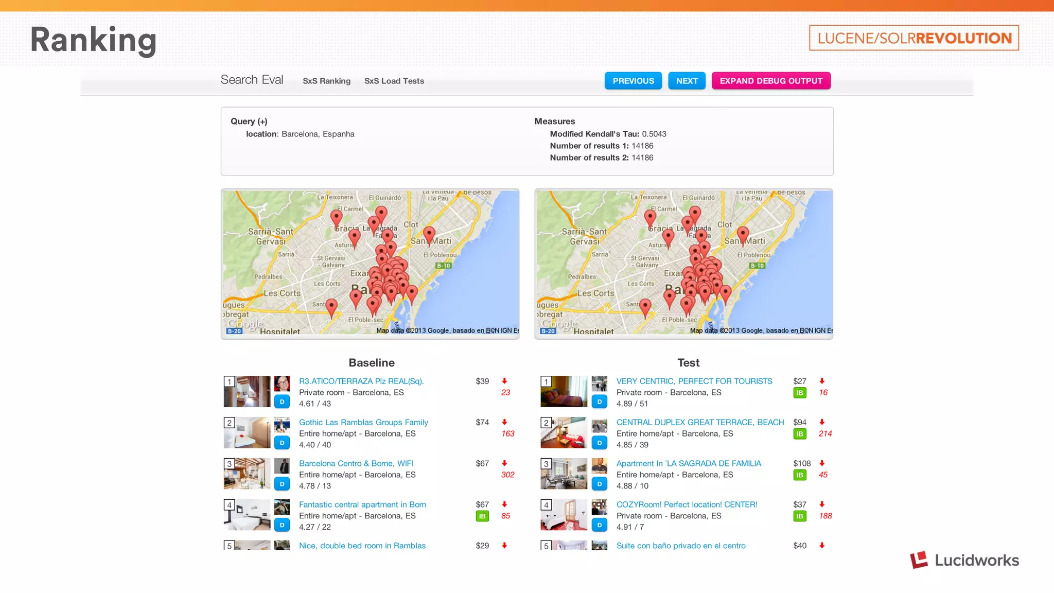The width and height of the screenshot is (1054, 593).
Task: Click the Previous button
Action: click(633, 81)
